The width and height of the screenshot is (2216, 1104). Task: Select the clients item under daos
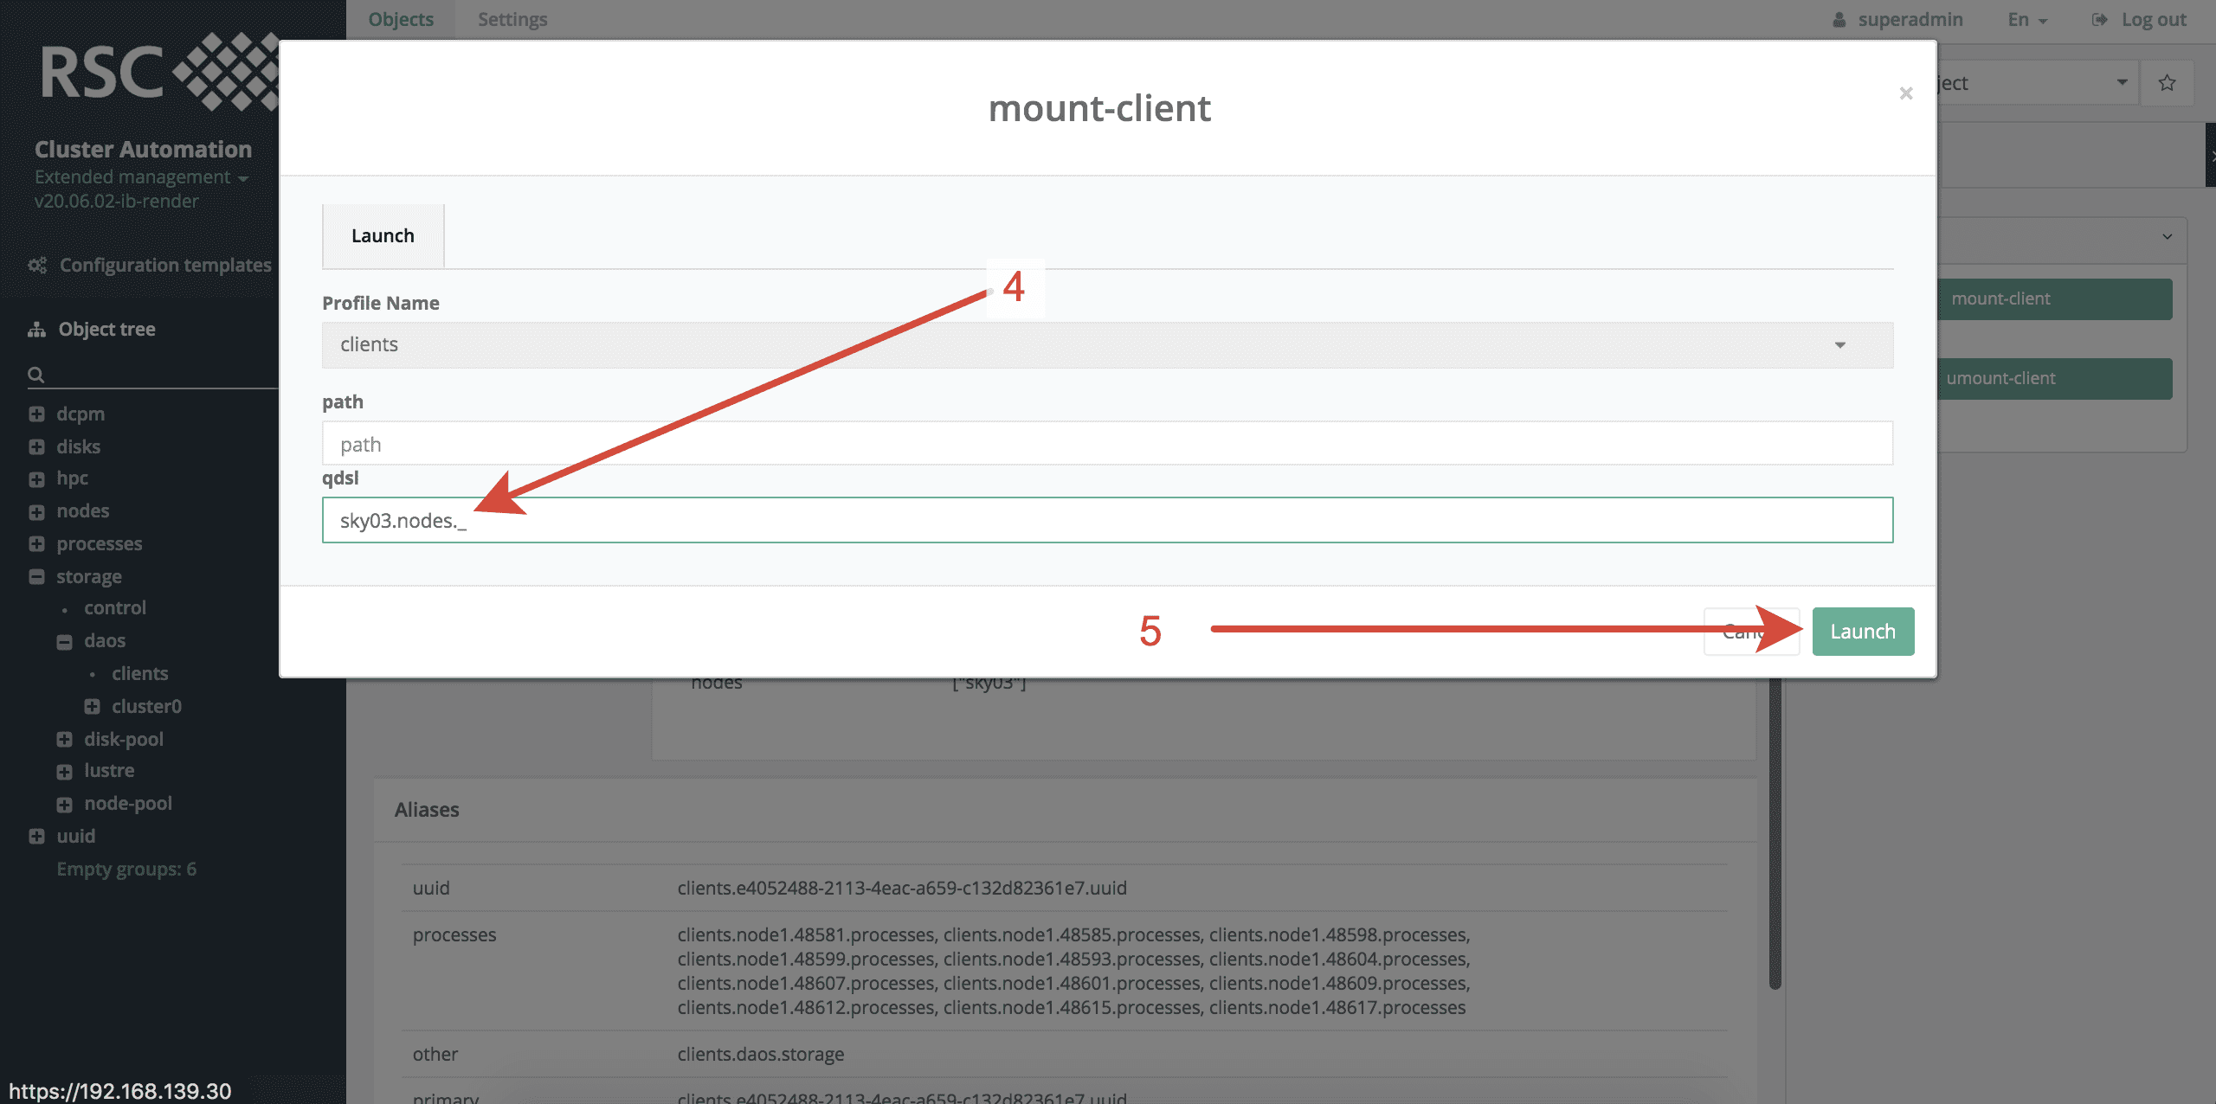coord(139,673)
